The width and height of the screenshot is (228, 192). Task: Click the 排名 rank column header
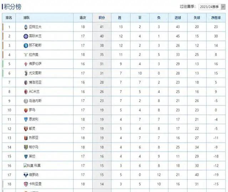(9, 18)
